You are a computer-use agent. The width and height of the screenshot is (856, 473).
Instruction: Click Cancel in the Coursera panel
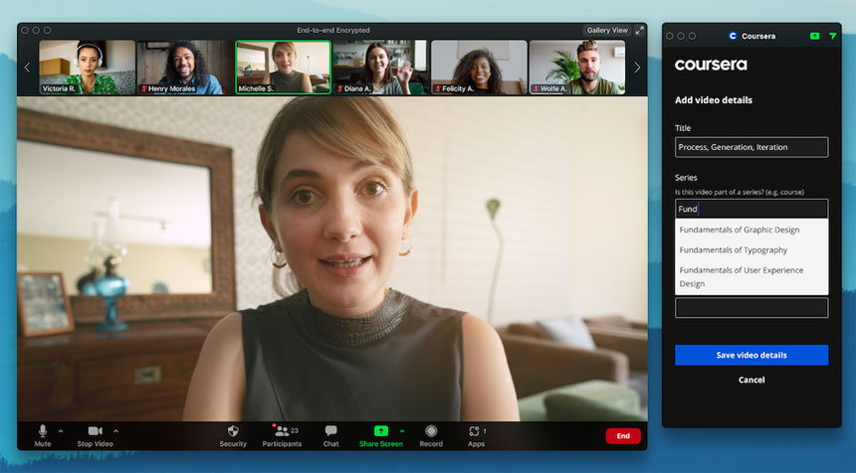(x=750, y=380)
